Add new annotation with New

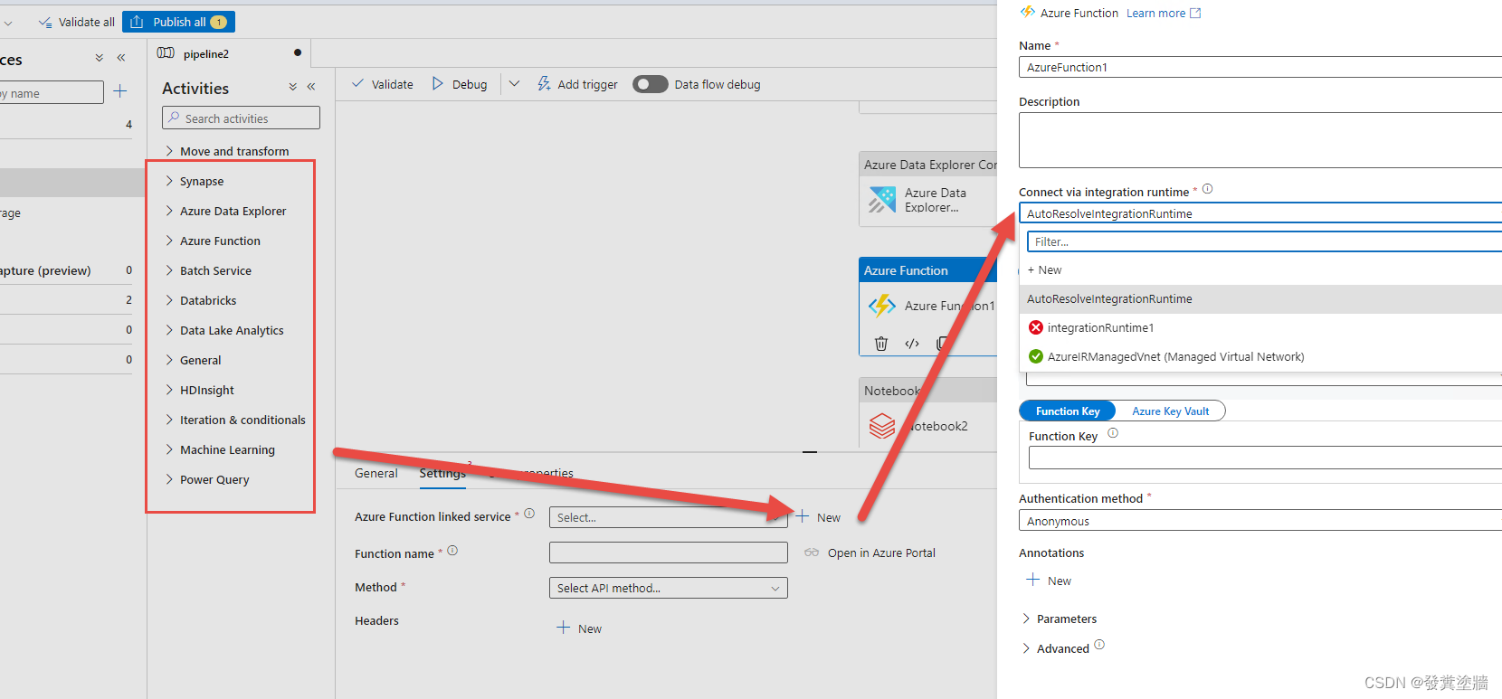(x=1049, y=581)
